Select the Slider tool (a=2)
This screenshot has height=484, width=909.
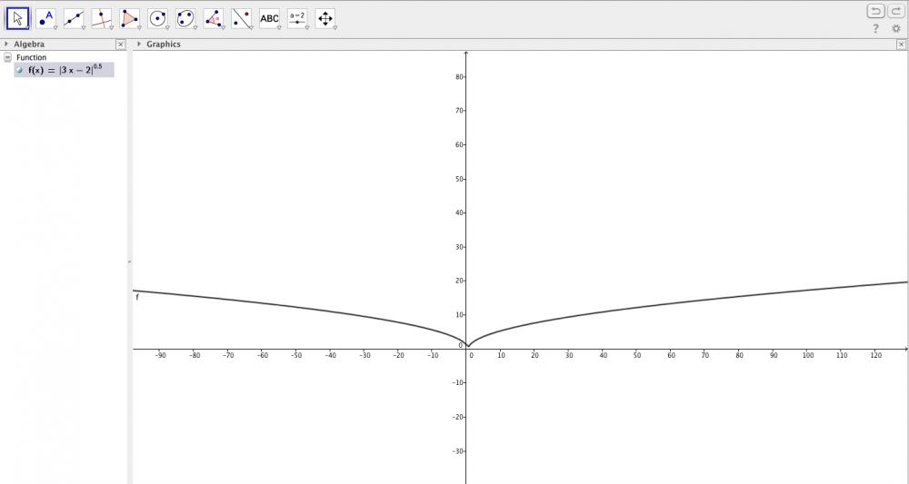[x=297, y=18]
